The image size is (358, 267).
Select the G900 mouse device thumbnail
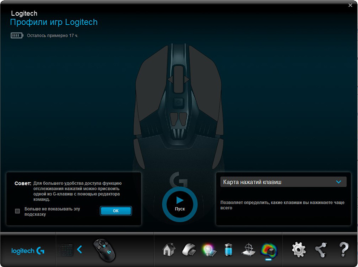pyautogui.click(x=104, y=250)
